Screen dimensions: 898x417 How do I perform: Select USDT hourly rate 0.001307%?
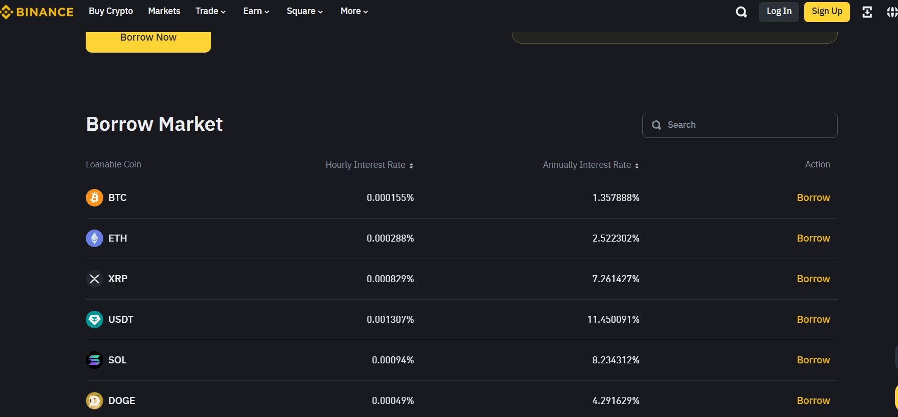point(390,319)
